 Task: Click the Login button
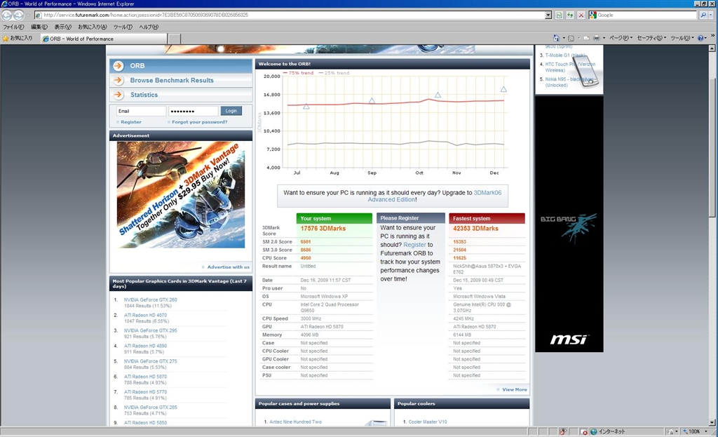pyautogui.click(x=231, y=111)
